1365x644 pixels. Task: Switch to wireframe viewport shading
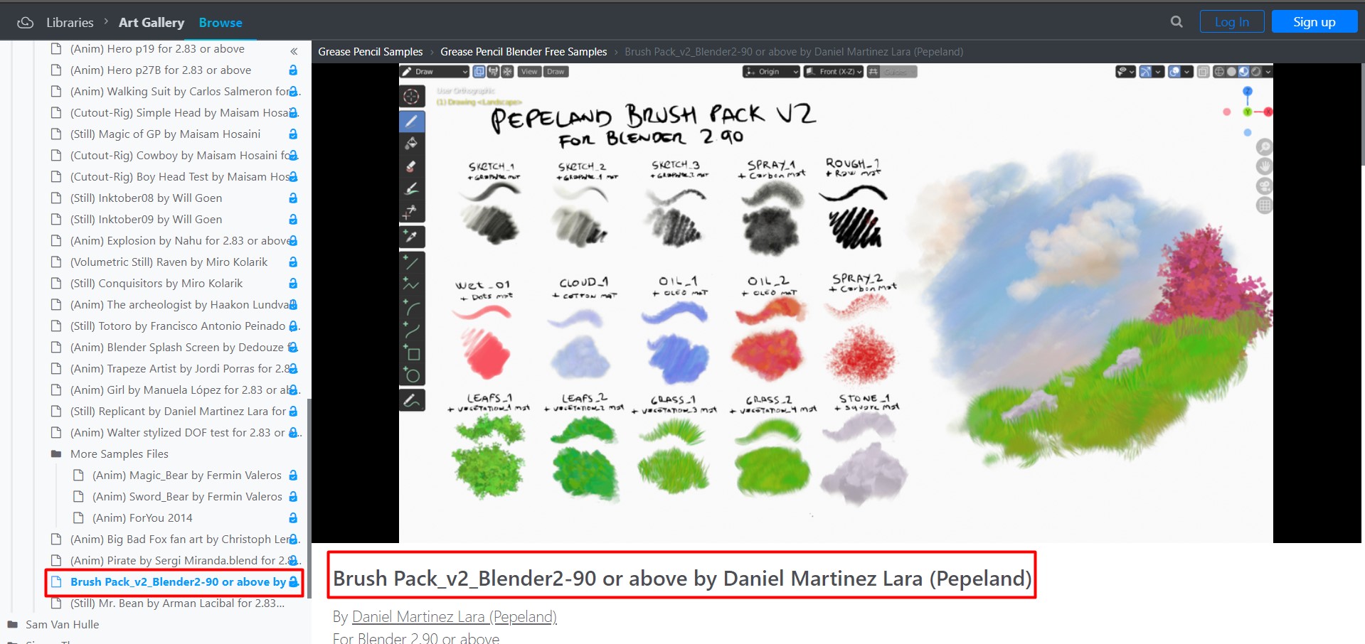pos(1219,72)
